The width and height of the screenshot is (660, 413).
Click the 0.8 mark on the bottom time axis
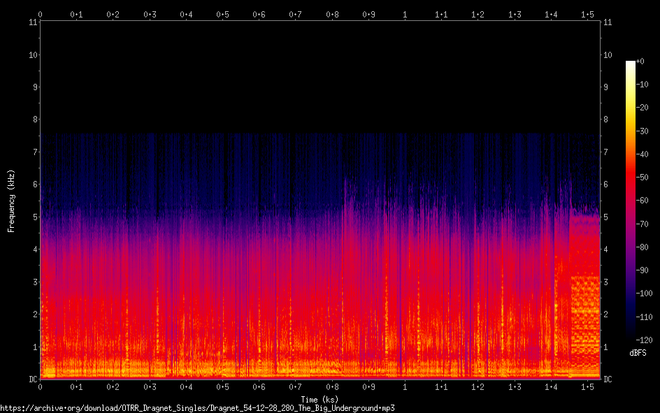point(332,387)
